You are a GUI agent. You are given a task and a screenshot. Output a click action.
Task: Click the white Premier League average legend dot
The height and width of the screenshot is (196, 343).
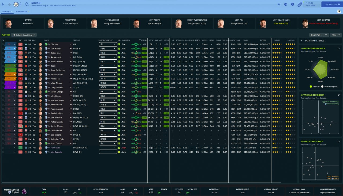[322, 87]
